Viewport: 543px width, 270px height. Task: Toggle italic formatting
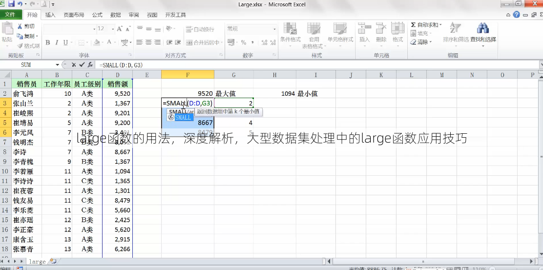pos(57,42)
